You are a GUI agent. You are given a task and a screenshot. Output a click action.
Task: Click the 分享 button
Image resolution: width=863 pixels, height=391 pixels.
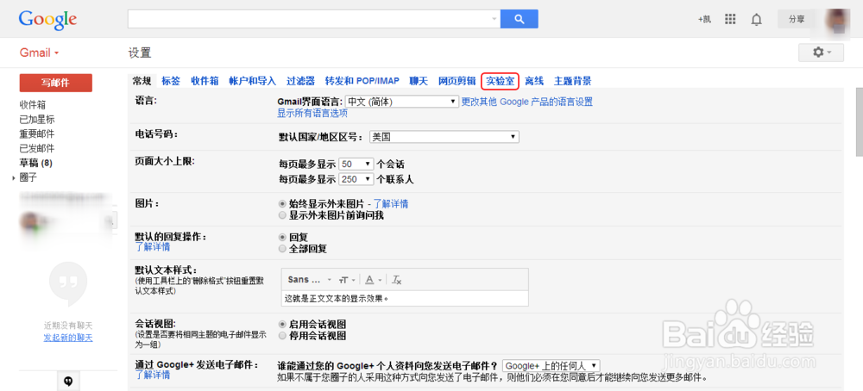click(797, 19)
